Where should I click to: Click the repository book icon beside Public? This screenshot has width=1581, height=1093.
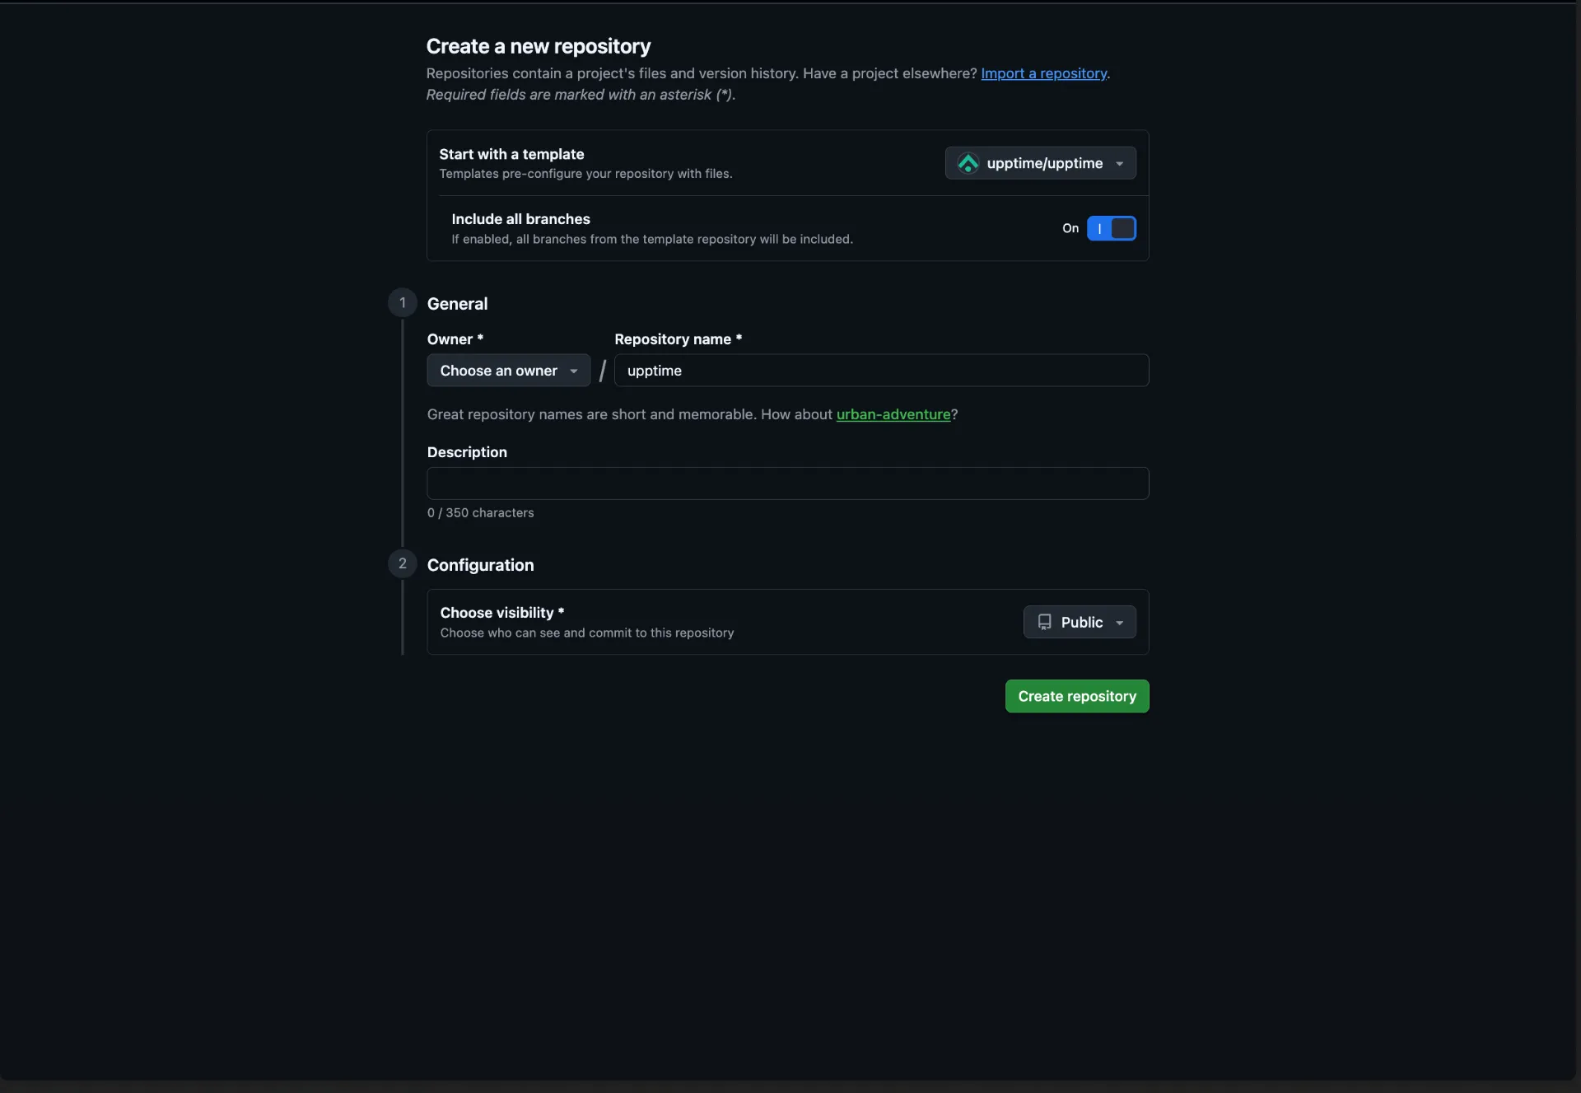point(1044,622)
